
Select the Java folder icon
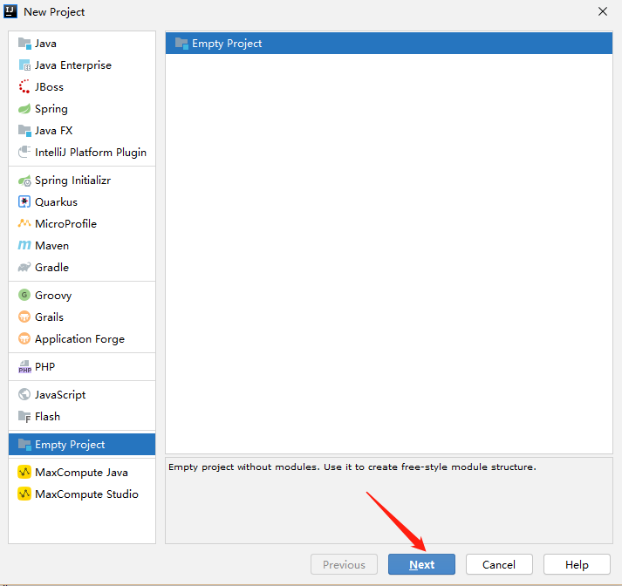24,44
